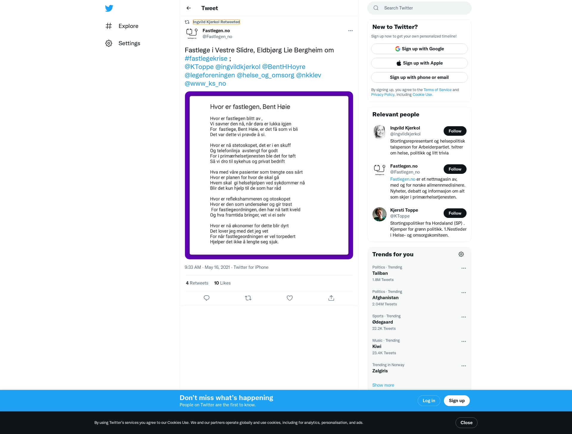Image resolution: width=572 pixels, height=434 pixels.
Task: Open more options for Taliban trend
Action: pyautogui.click(x=464, y=268)
